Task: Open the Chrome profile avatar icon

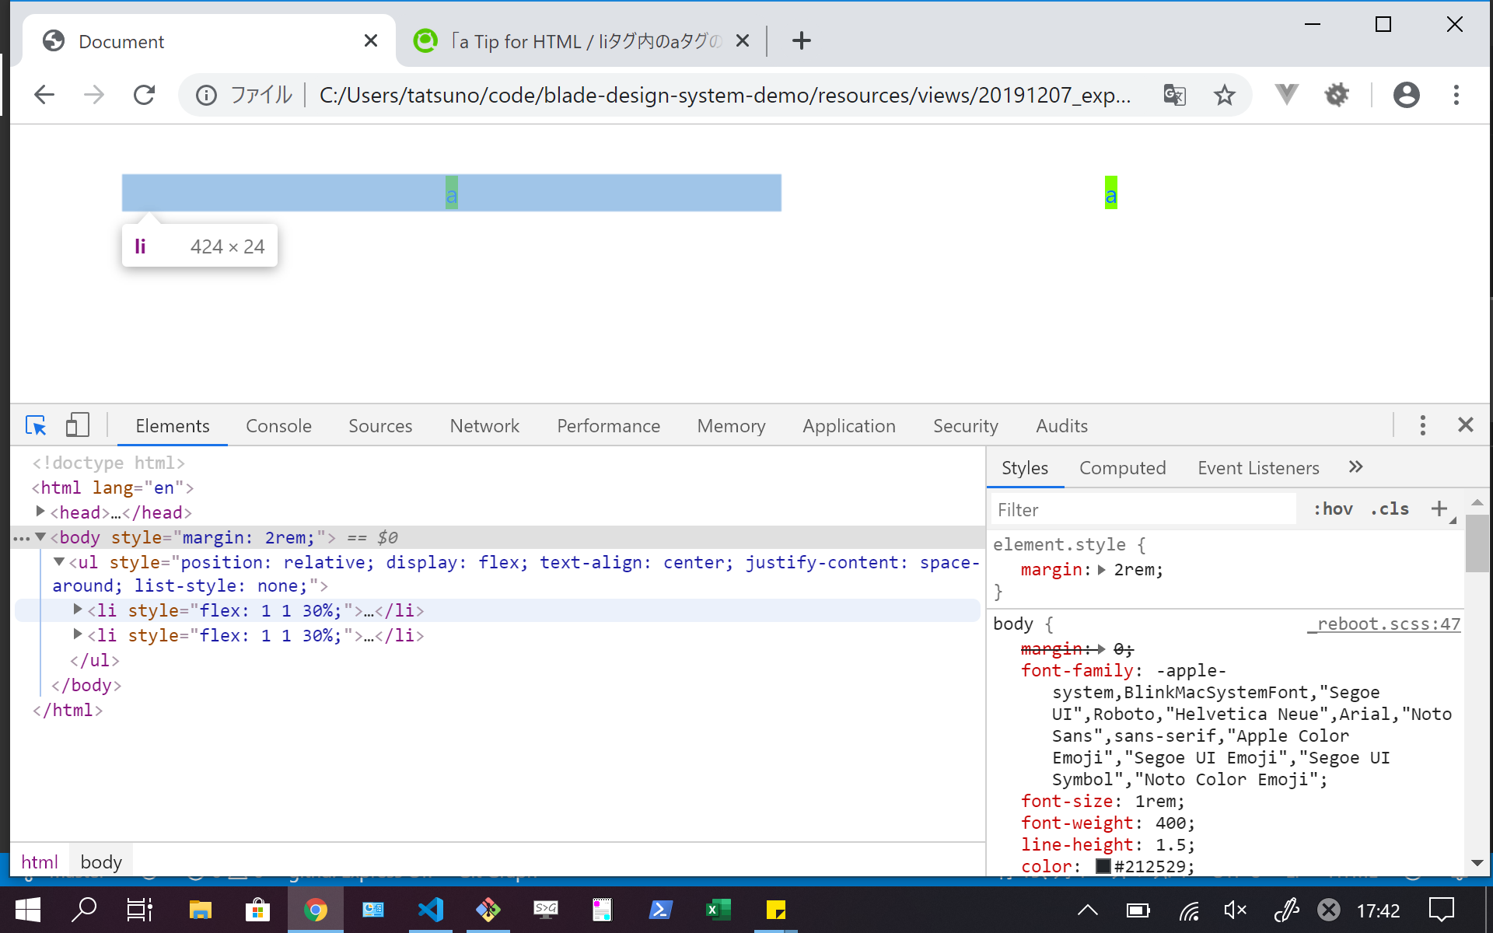Action: (1406, 95)
